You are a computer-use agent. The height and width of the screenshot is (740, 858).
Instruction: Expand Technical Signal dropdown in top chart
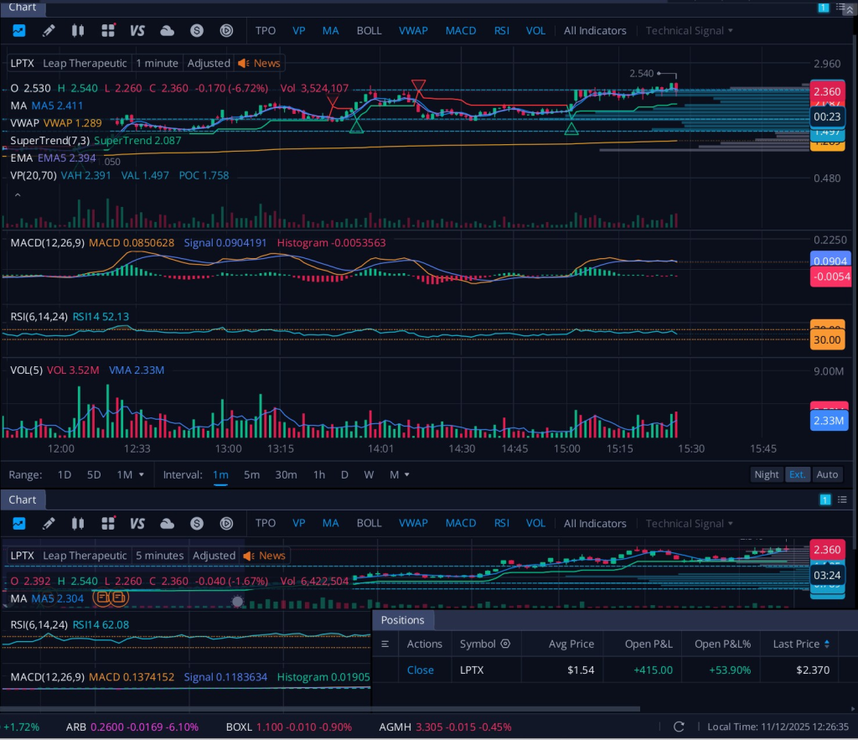coord(689,31)
